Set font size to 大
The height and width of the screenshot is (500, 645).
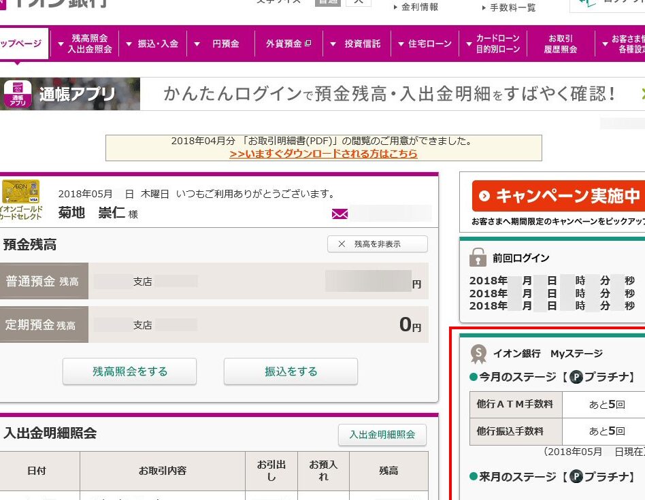click(358, 2)
